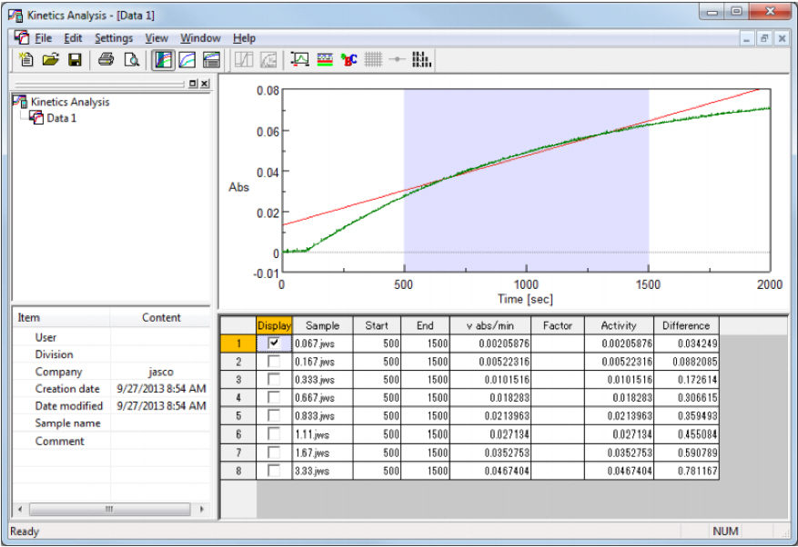Image resolution: width=798 pixels, height=547 pixels.
Task: Click the New file toolbar icon
Action: [26, 60]
